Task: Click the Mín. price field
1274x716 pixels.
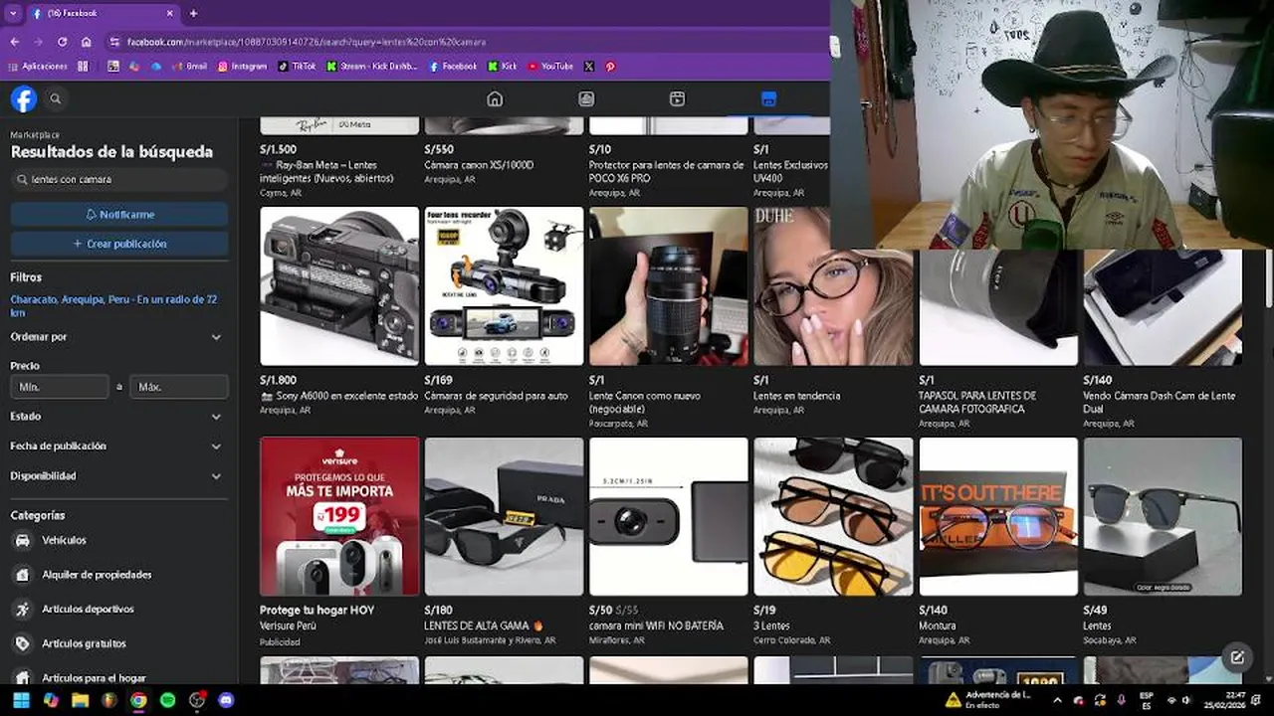Action: 60,387
